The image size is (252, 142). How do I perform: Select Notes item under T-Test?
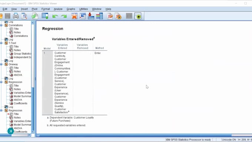tap(17, 50)
